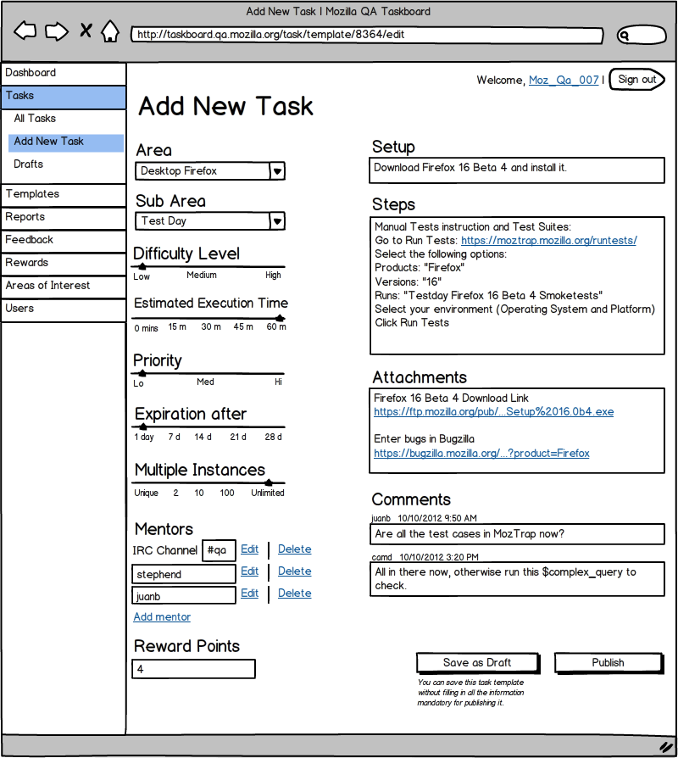The width and height of the screenshot is (678, 758).
Task: Click the Sign out button
Action: tap(637, 80)
